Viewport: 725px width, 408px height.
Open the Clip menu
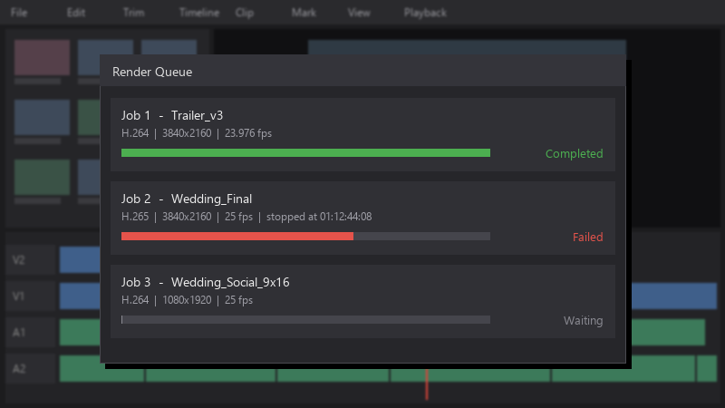(x=244, y=13)
